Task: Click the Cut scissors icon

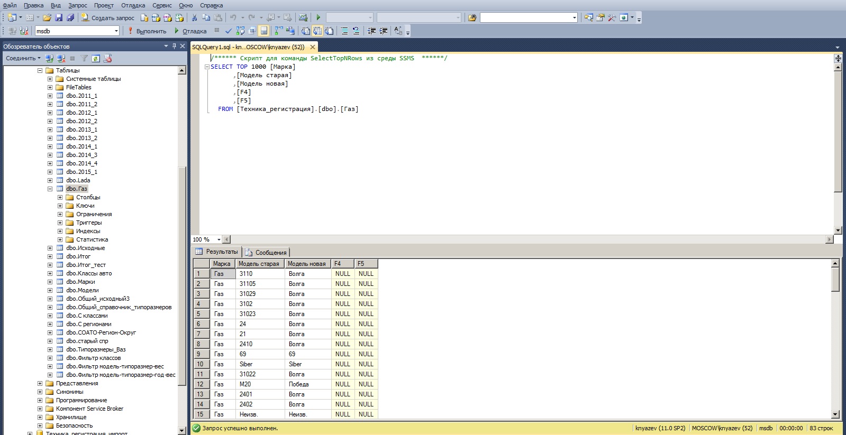Action: click(194, 17)
